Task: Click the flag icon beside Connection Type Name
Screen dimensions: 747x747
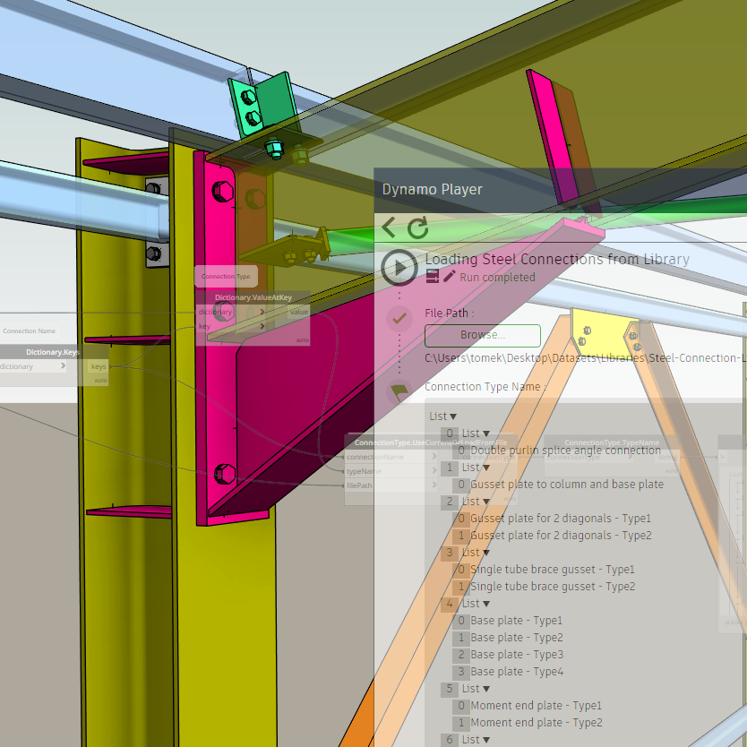Action: coord(399,392)
